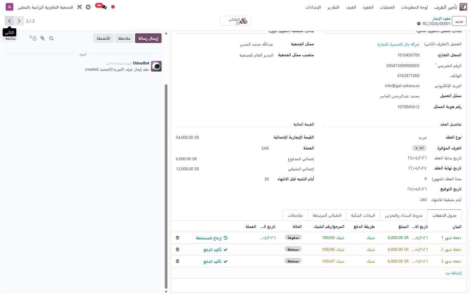This screenshot has width=471, height=294.
Task: Show followers list icon
Action: (x=33, y=38)
